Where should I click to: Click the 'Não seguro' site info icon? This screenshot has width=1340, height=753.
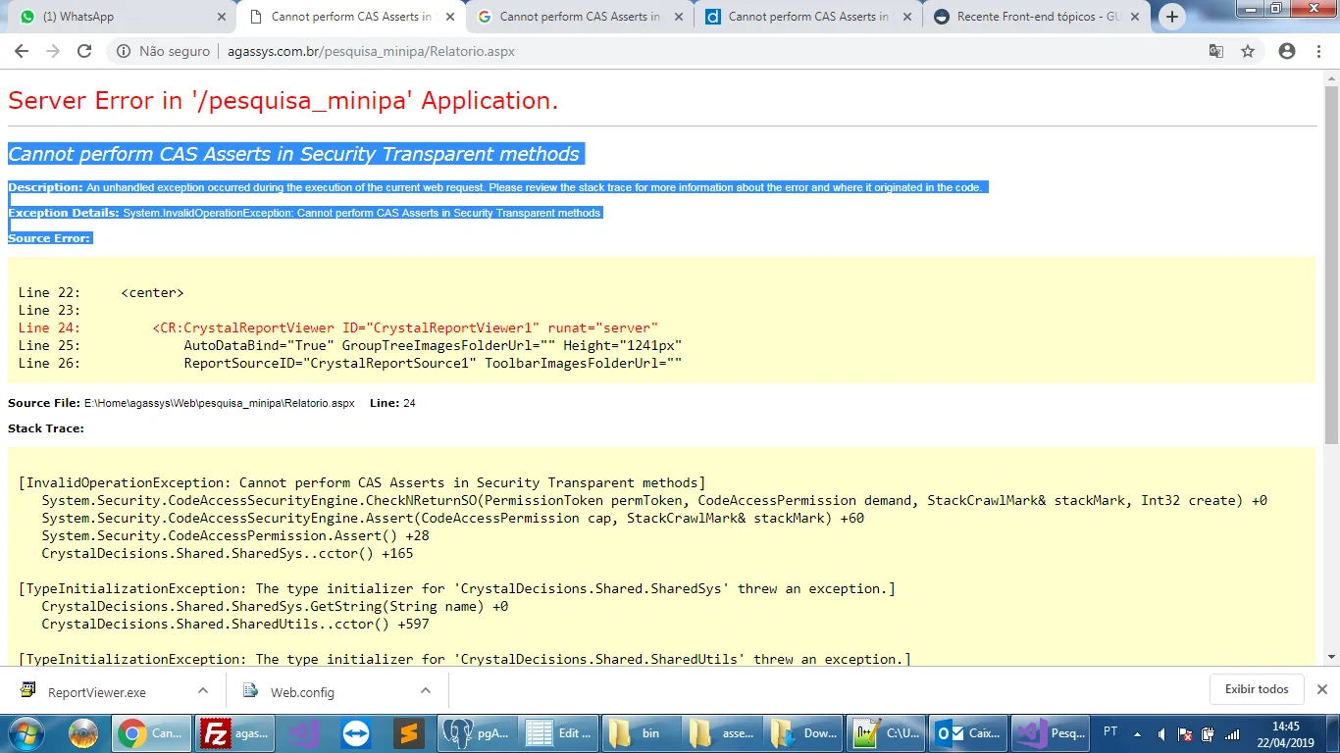click(124, 52)
